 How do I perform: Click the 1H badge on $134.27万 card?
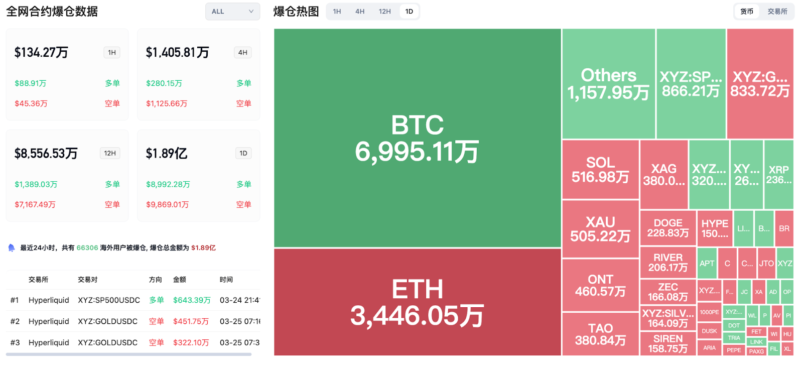(112, 53)
